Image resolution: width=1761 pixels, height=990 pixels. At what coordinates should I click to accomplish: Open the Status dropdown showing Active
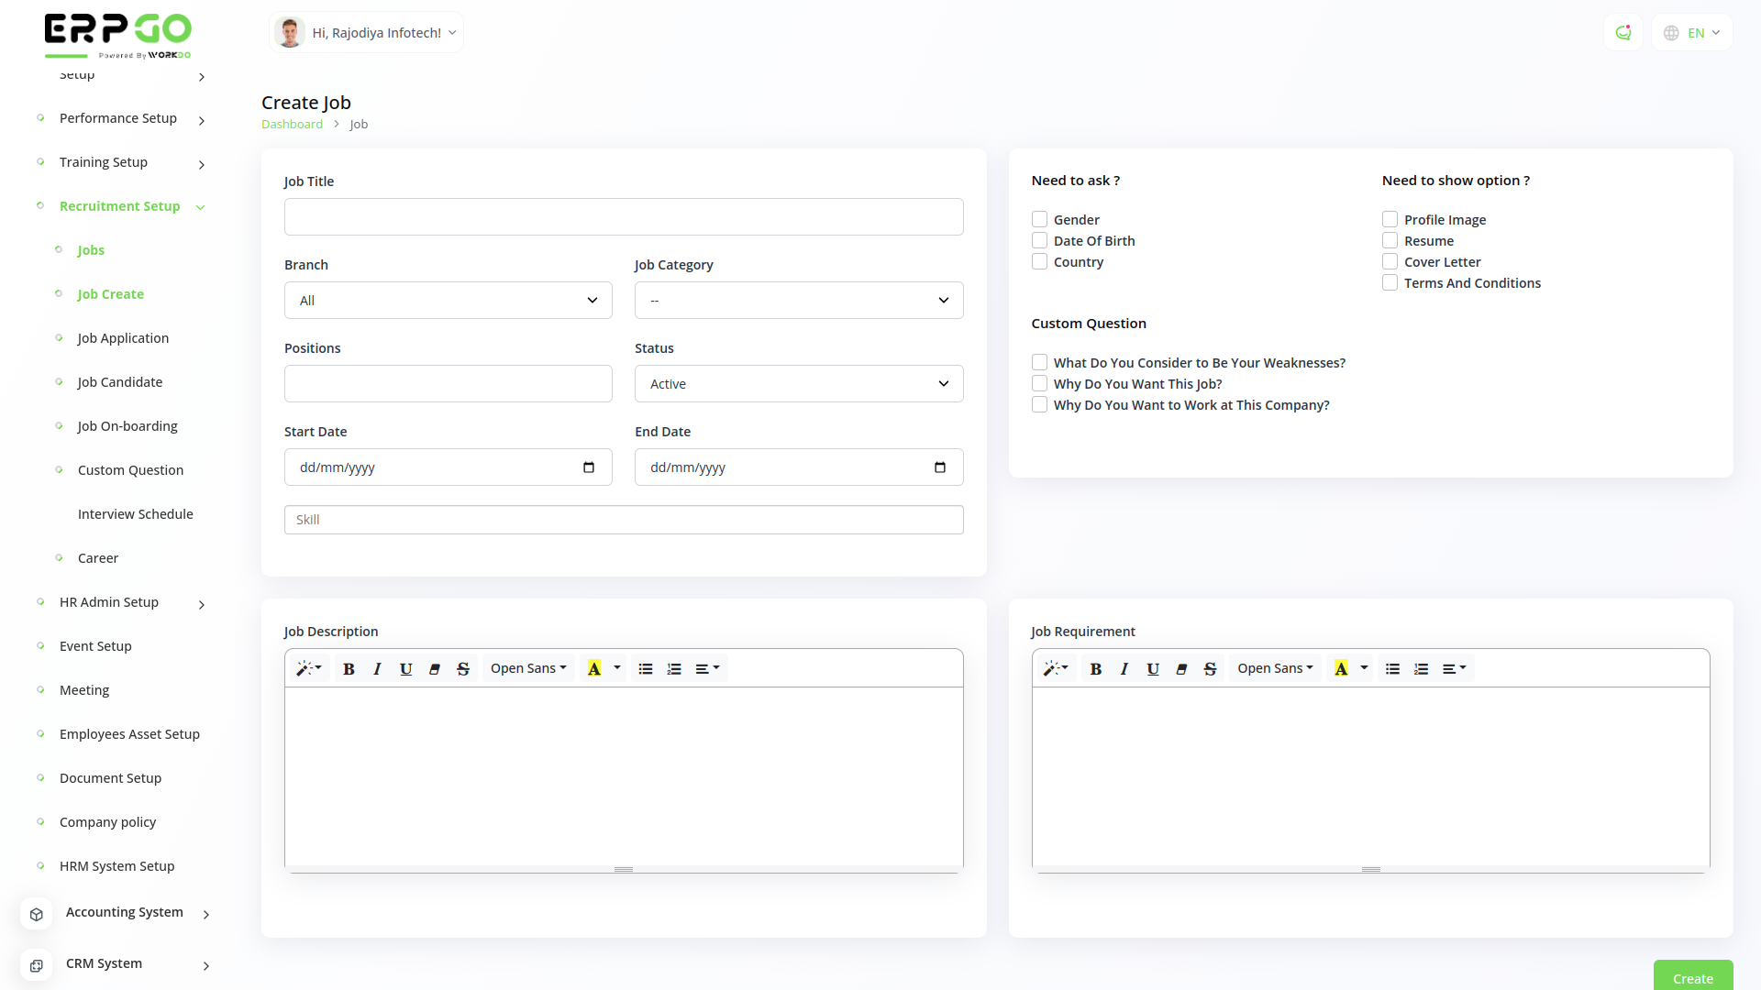[798, 384]
